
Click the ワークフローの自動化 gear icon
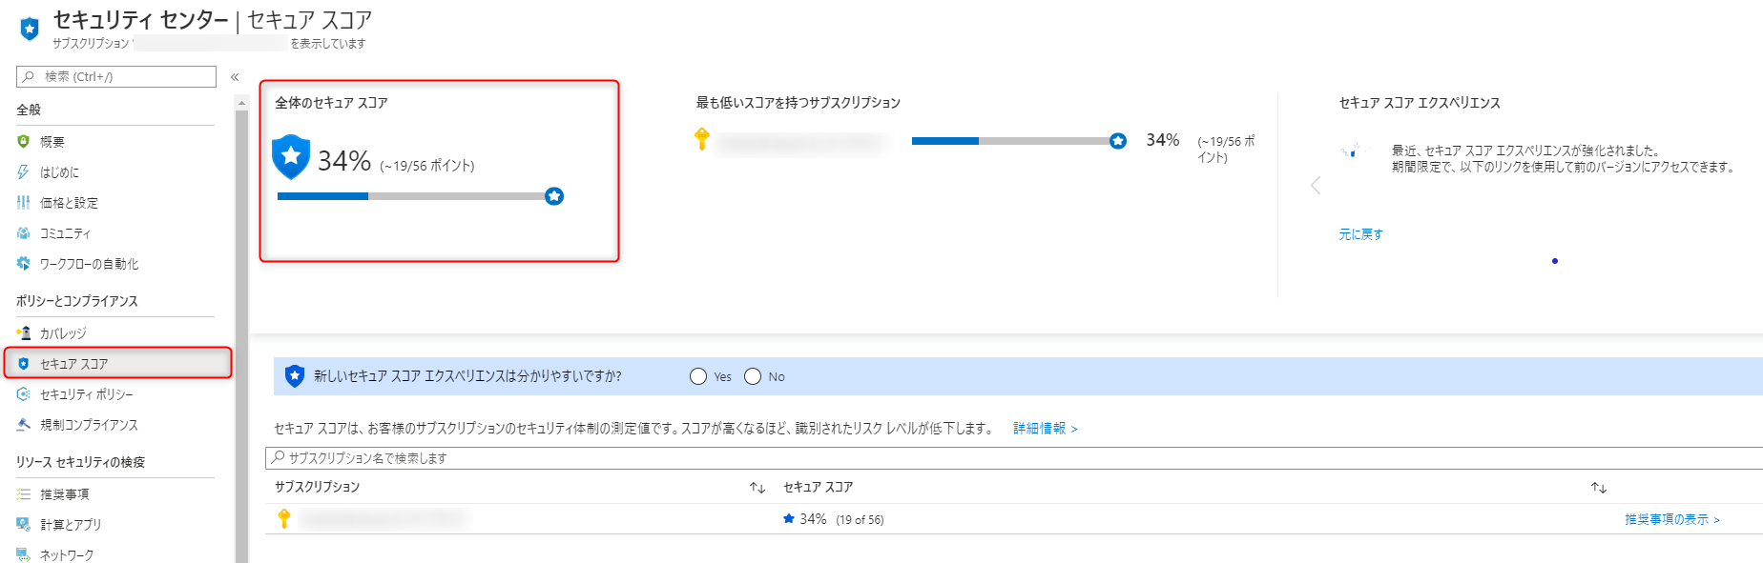point(24,263)
